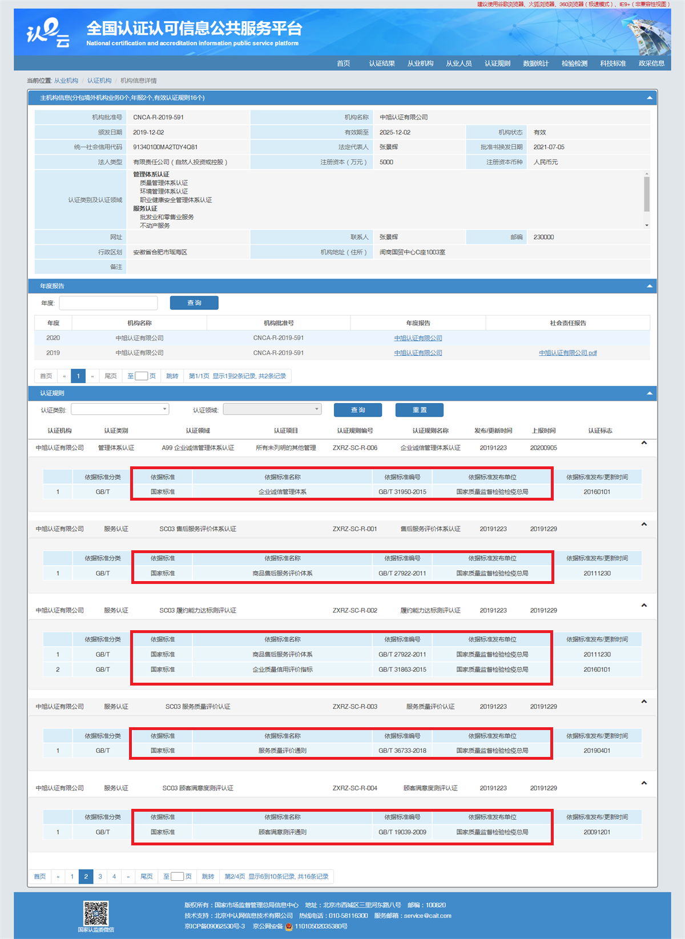Viewport: 685px width, 939px height.
Task: Collapse the 年度报告 section arrow
Action: tap(649, 286)
